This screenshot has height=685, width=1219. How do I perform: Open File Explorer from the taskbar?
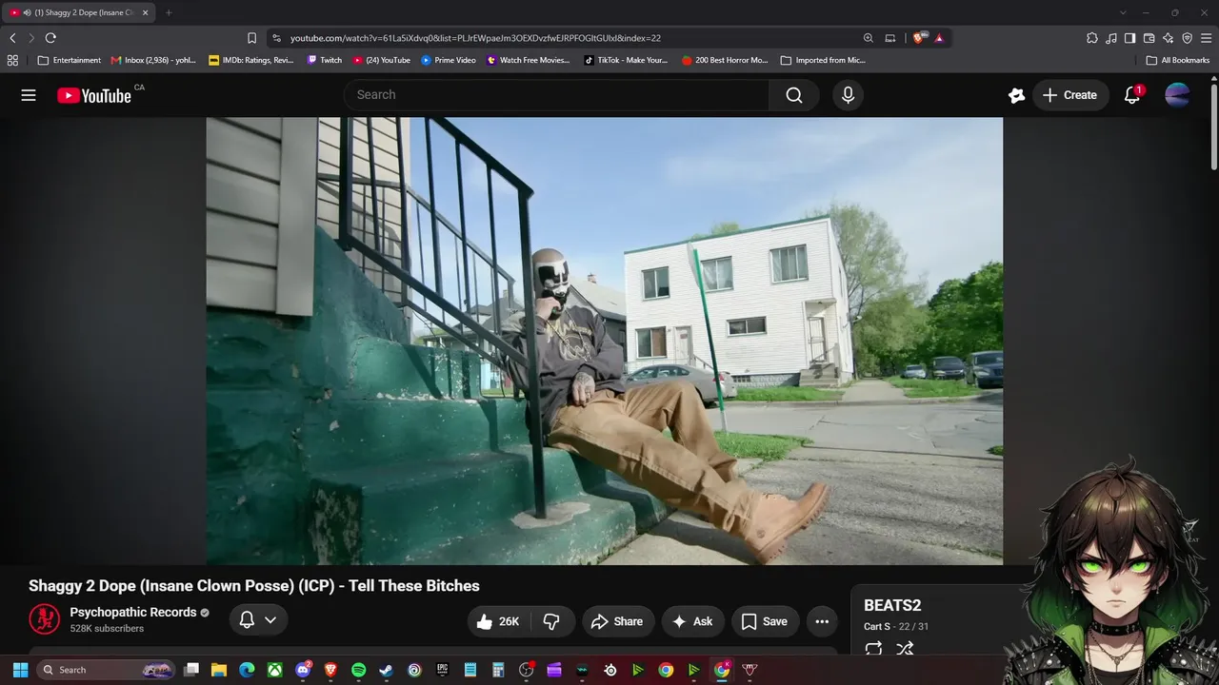pos(219,670)
